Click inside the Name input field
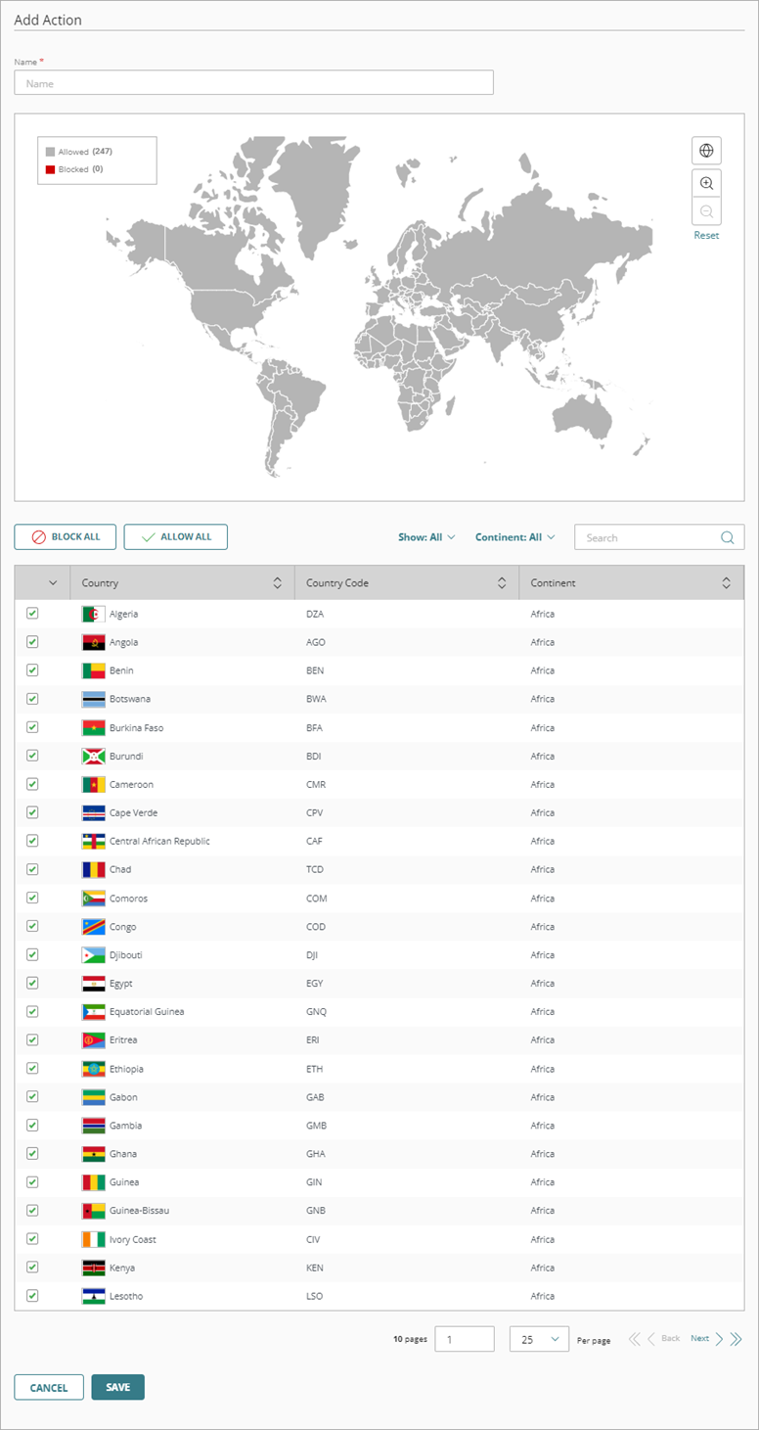Viewport: 759px width, 1430px height. [253, 82]
